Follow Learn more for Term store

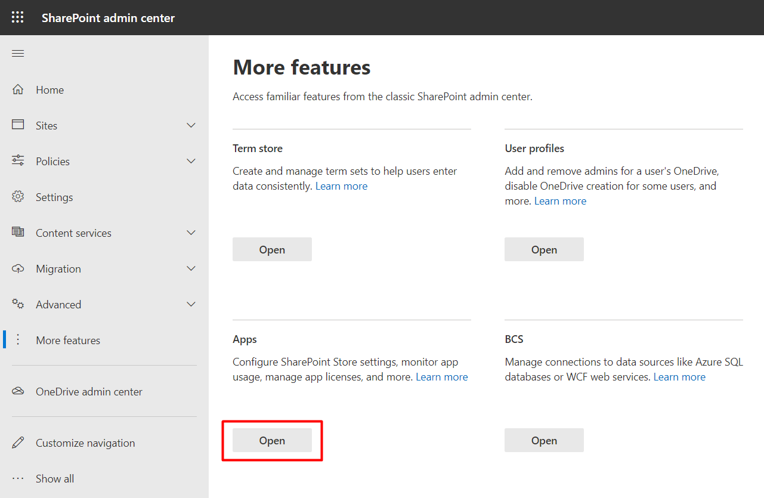(341, 186)
